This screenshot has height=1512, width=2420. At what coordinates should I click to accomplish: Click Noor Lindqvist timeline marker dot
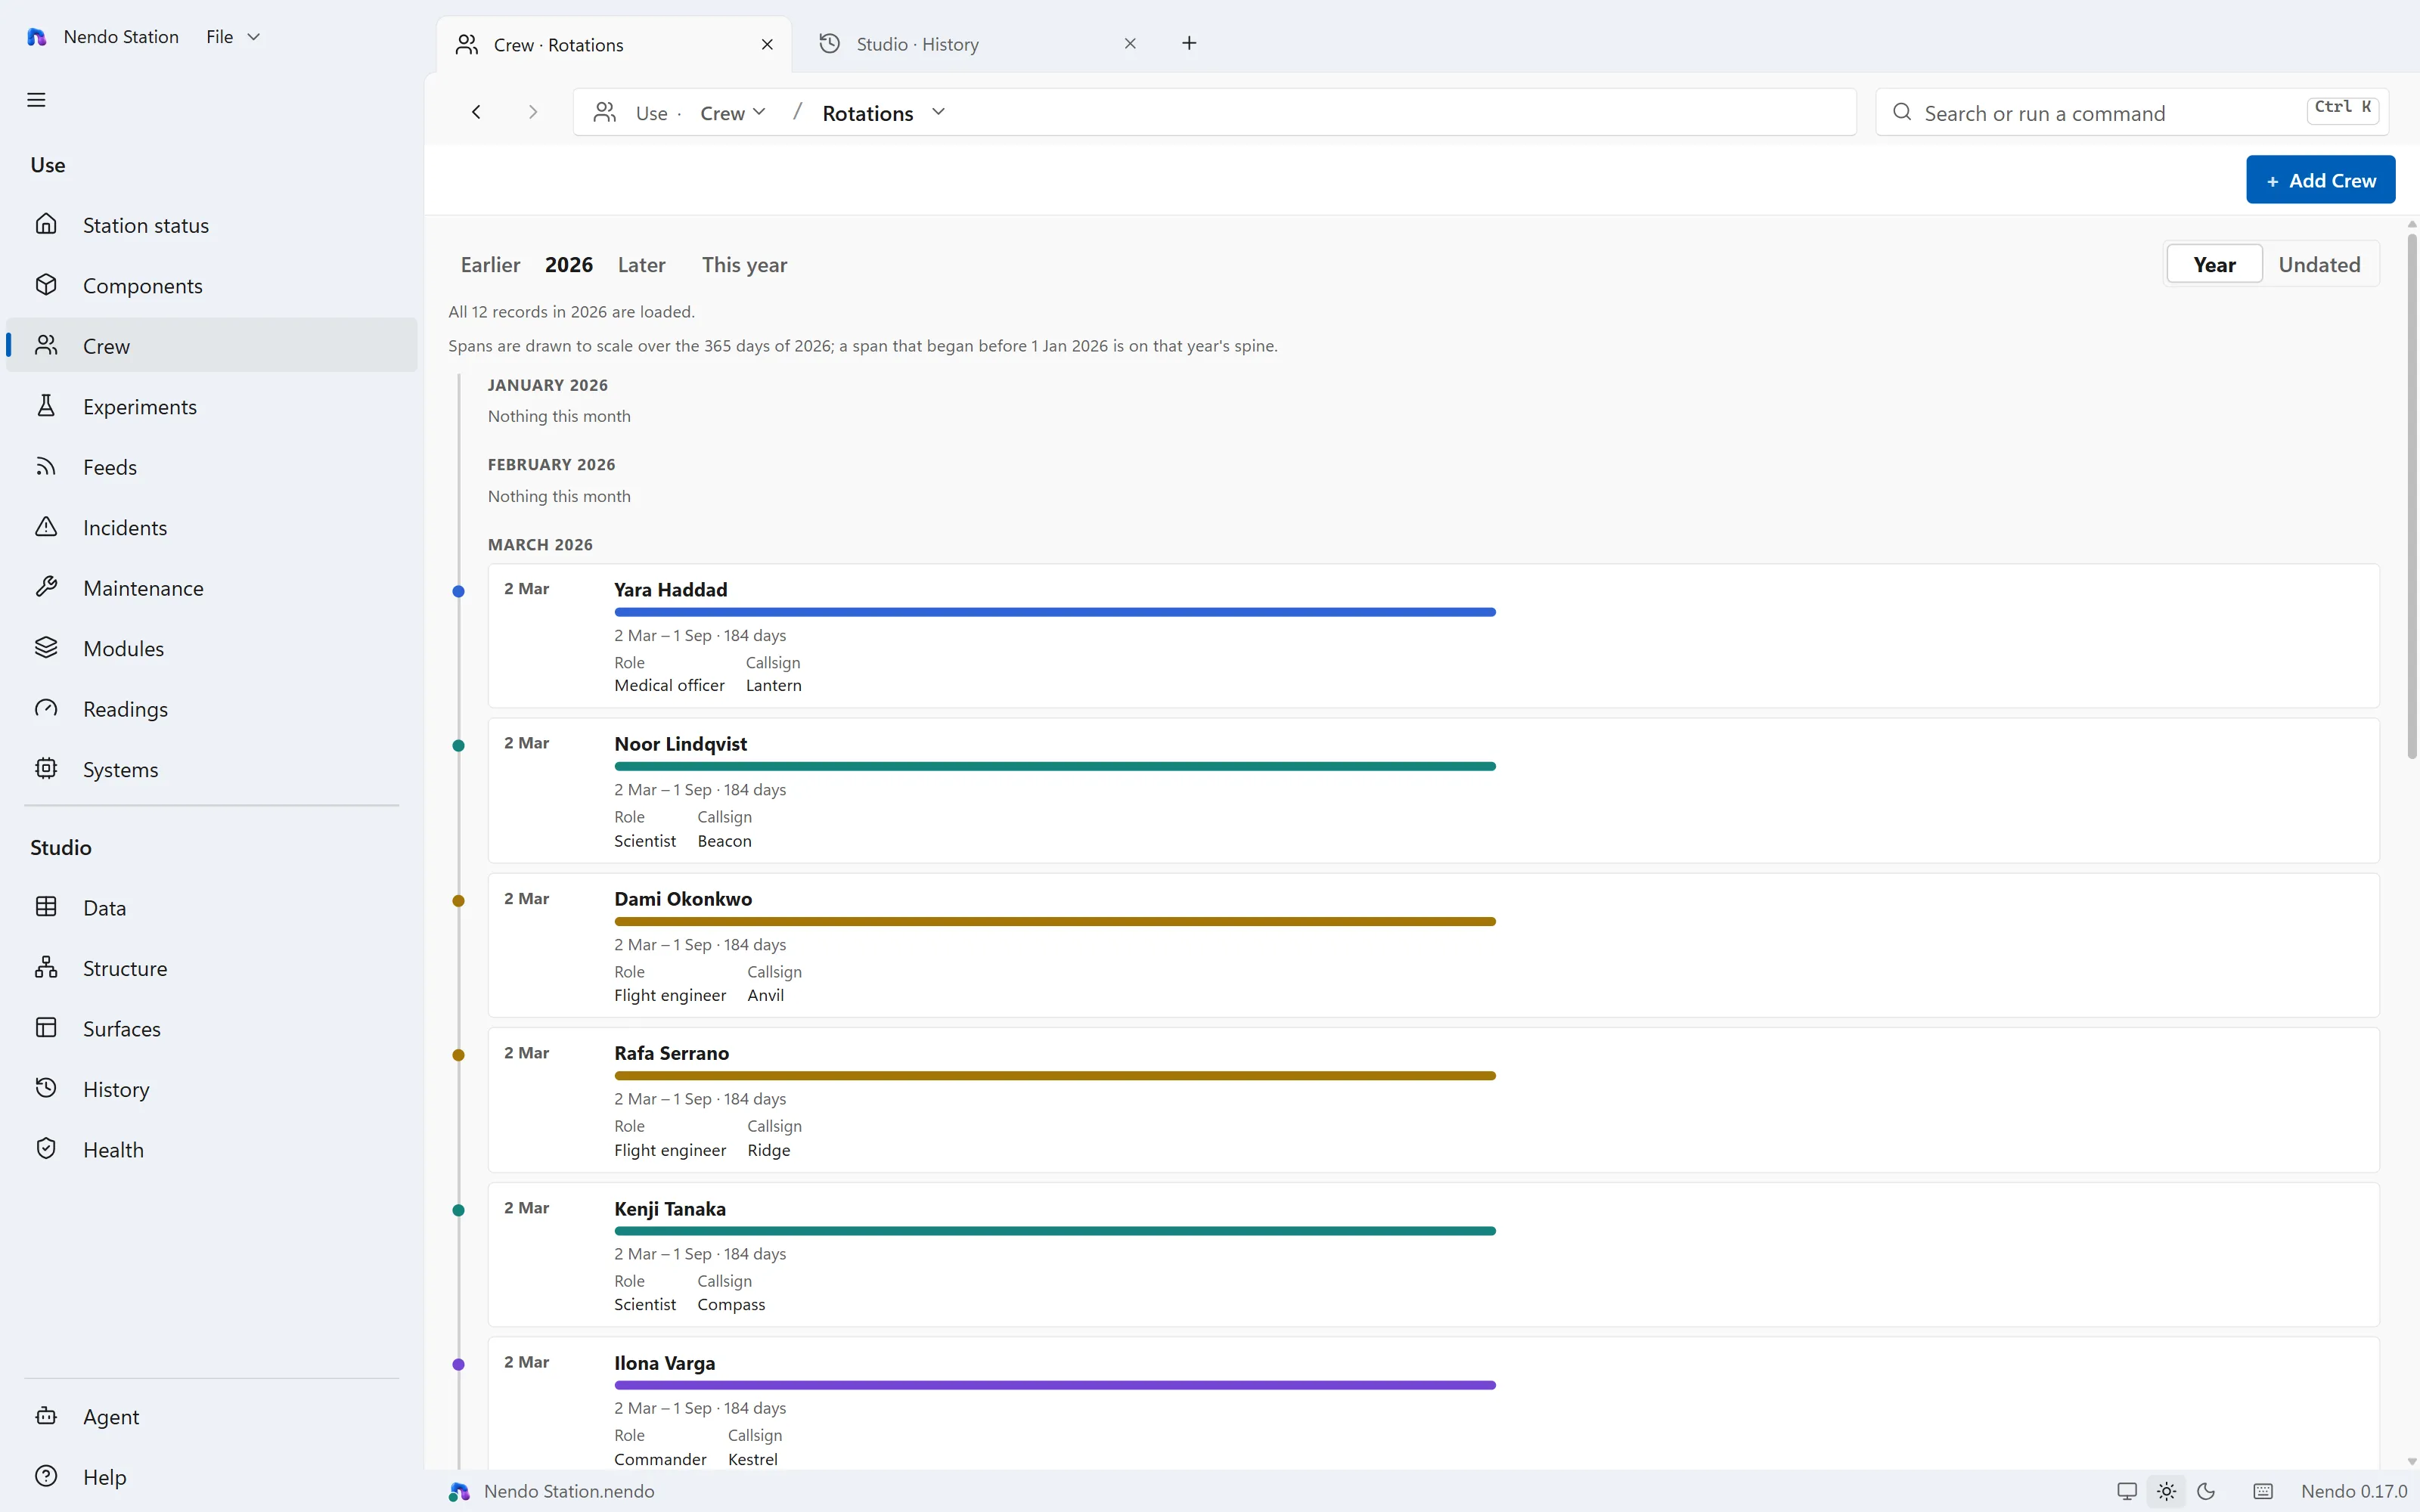pyautogui.click(x=458, y=745)
